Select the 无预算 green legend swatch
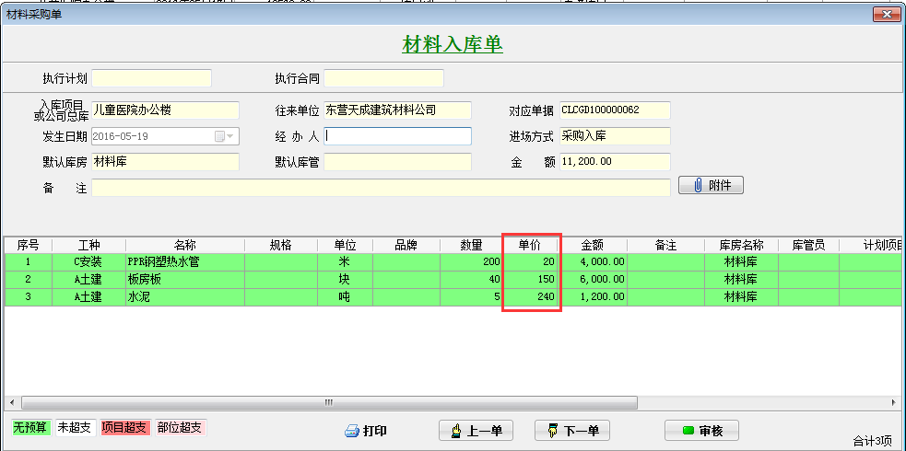This screenshot has width=906, height=451. coord(29,428)
